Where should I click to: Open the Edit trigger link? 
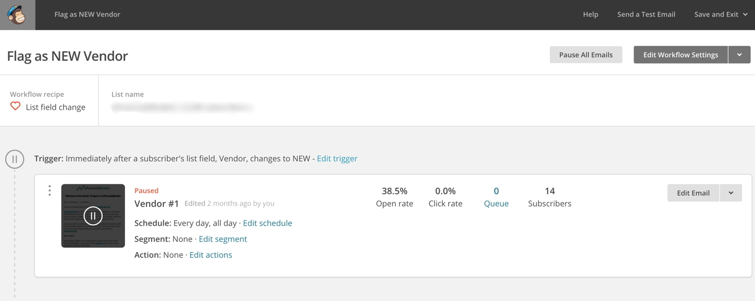(x=337, y=158)
